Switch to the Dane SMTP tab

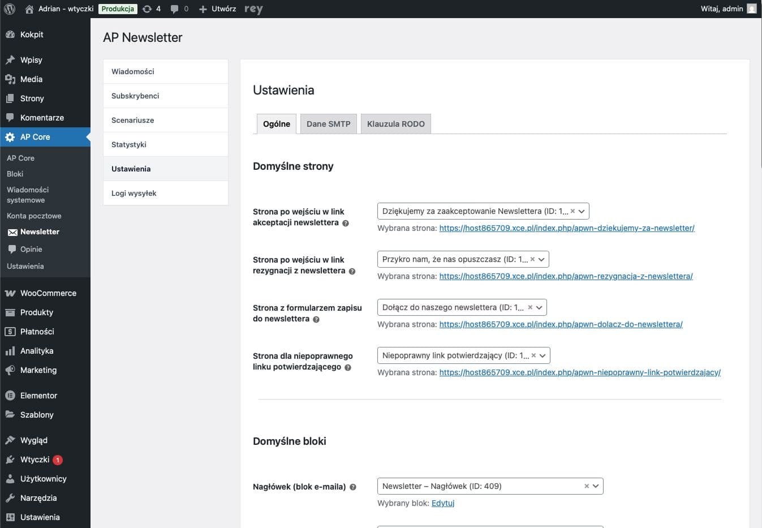[x=328, y=123]
